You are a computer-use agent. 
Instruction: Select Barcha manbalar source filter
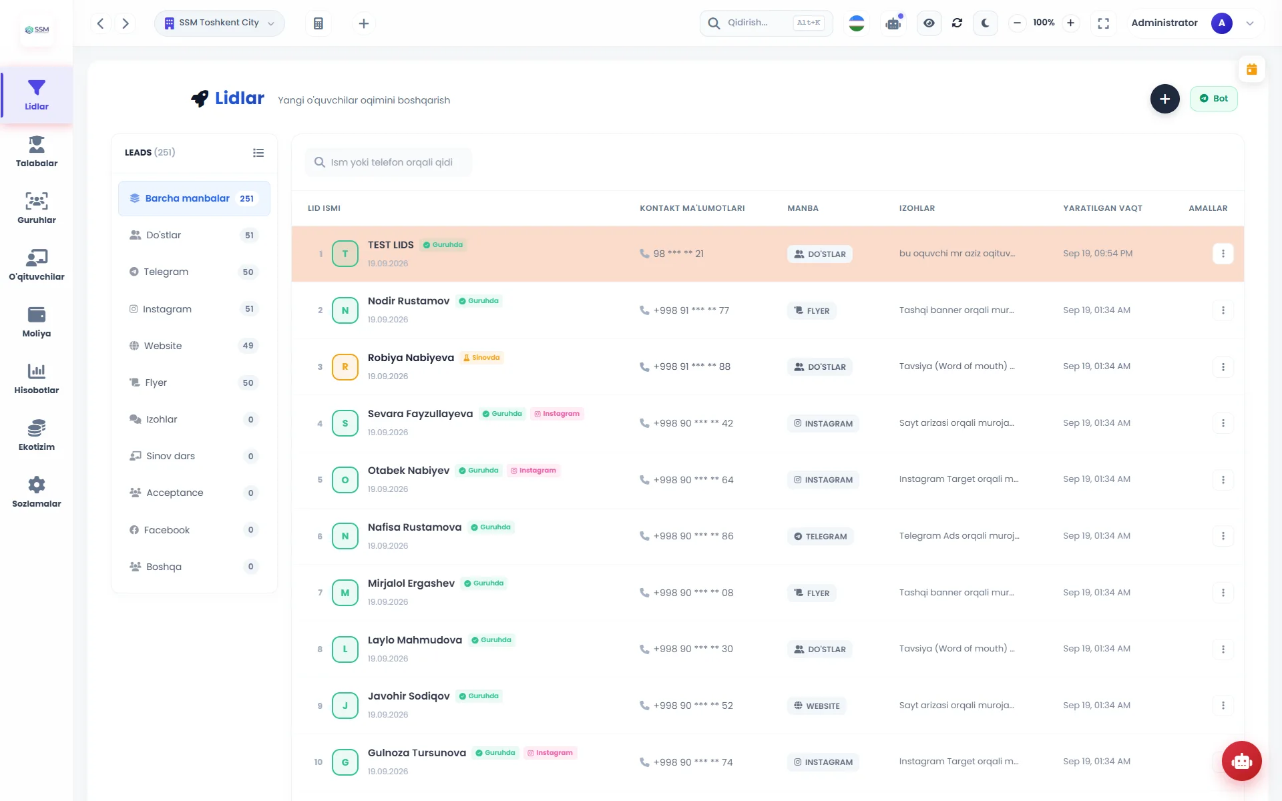click(x=194, y=198)
